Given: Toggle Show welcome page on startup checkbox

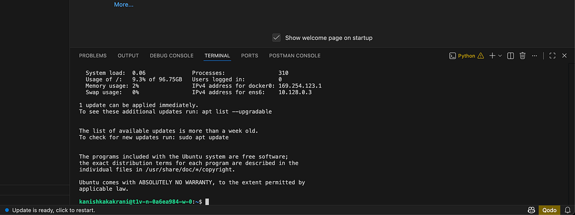Looking at the screenshot, I should click(x=276, y=38).
